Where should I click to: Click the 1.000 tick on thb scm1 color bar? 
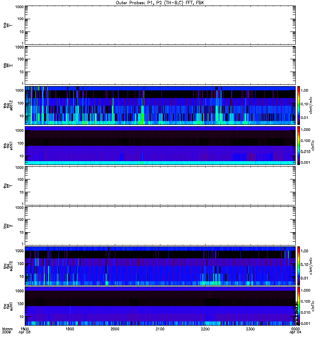(x=305, y=130)
